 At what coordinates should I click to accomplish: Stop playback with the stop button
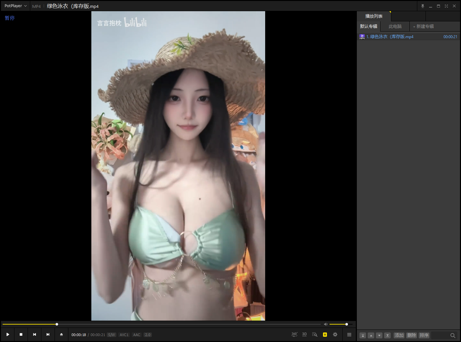[x=21, y=334]
